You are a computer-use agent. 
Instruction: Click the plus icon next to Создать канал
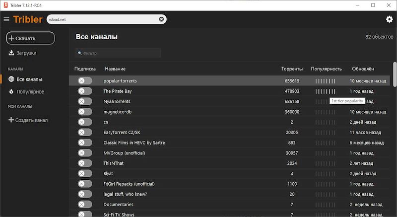(11, 120)
